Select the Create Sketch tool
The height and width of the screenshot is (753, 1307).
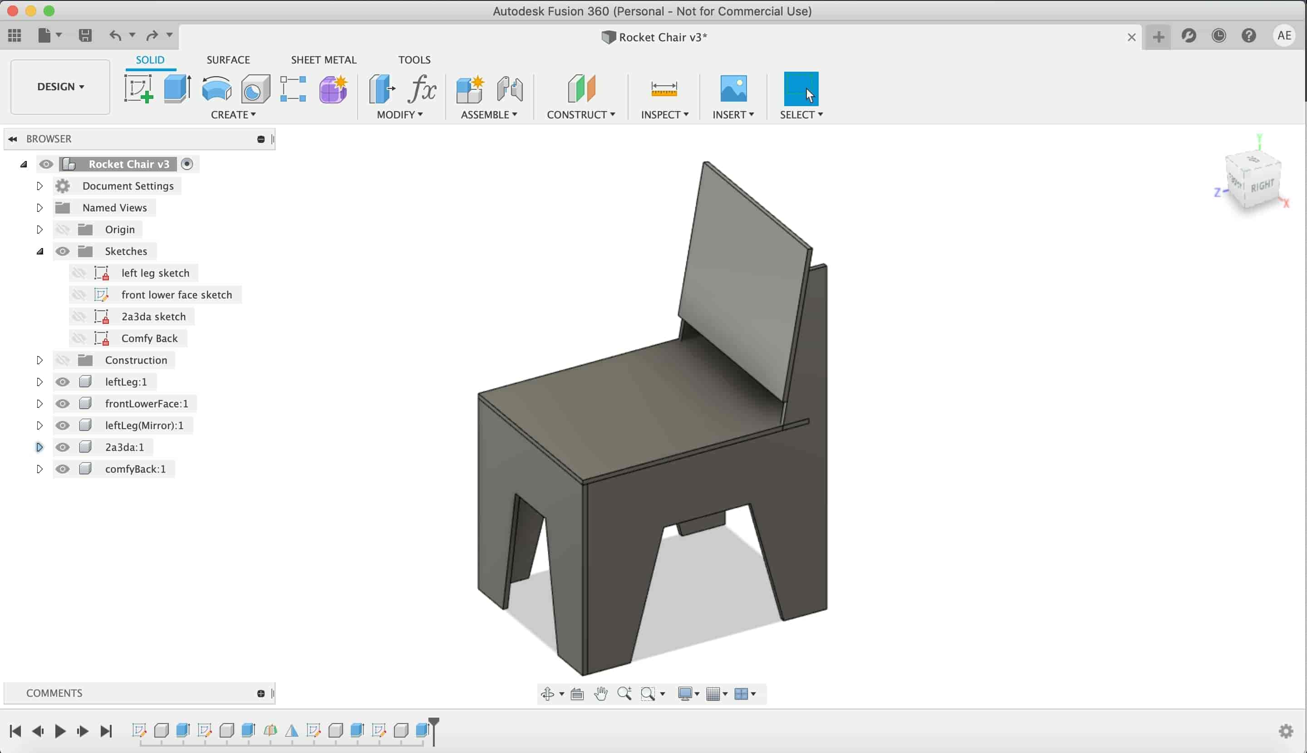(x=139, y=89)
